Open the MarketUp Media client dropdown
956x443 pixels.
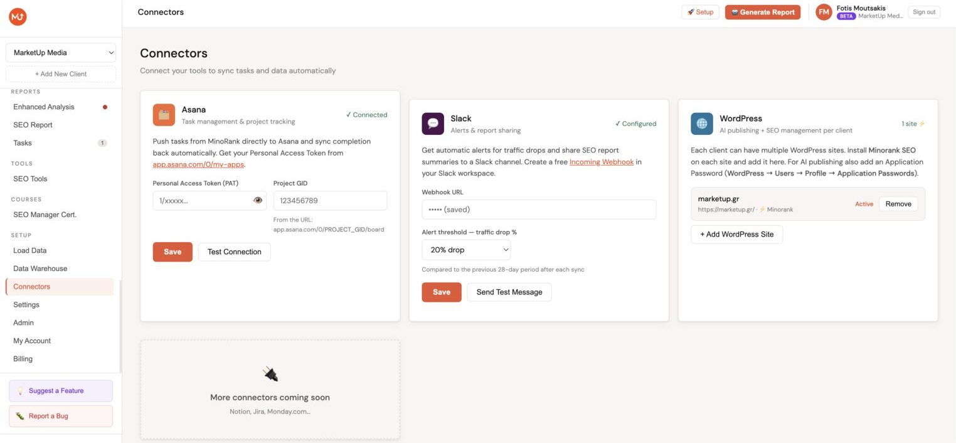[61, 53]
